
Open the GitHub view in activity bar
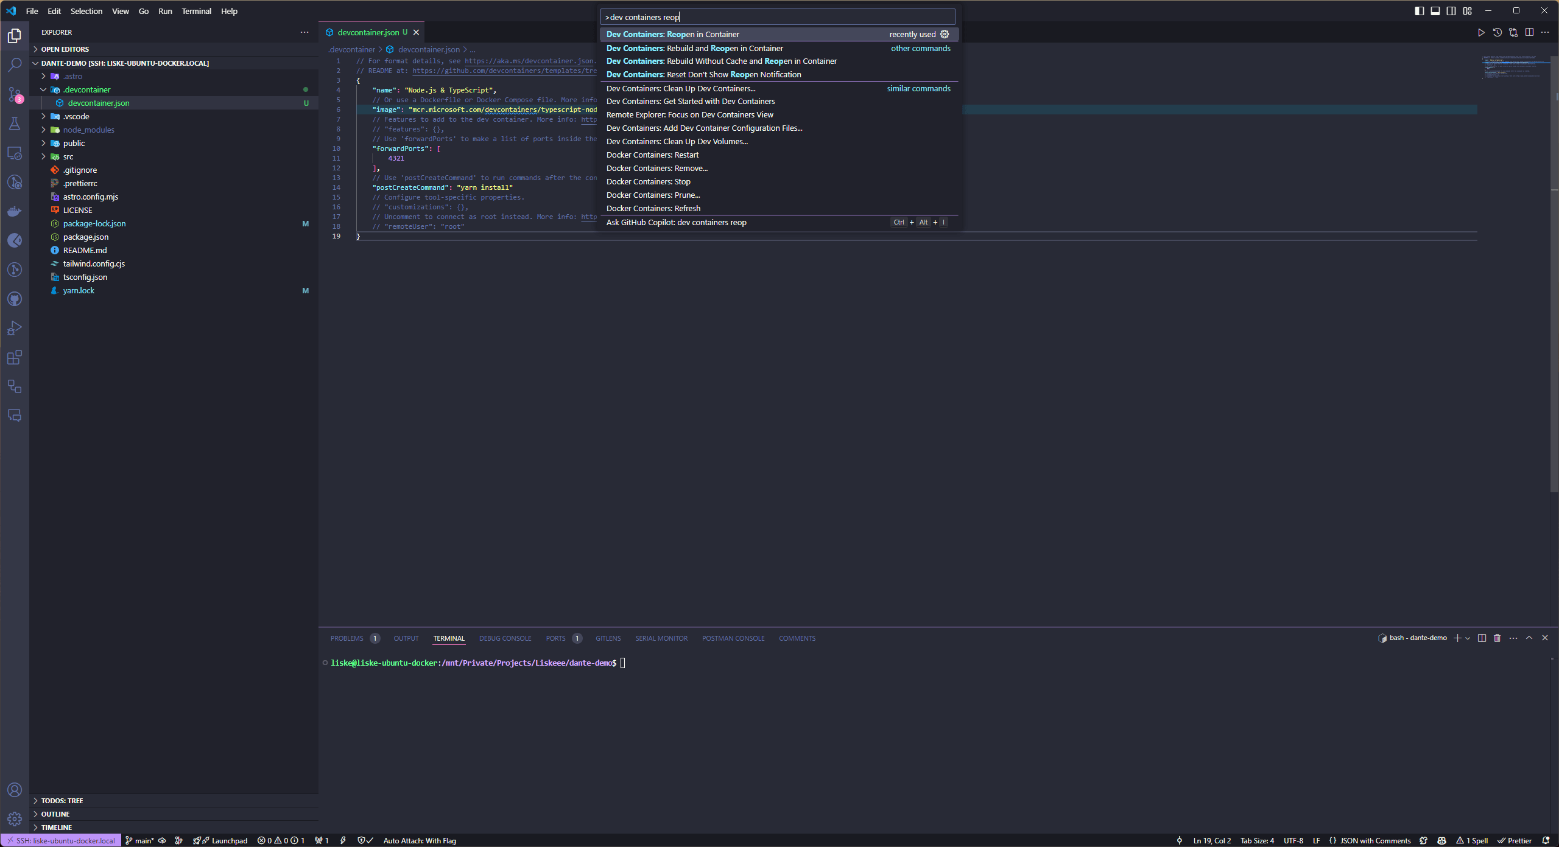click(x=15, y=299)
